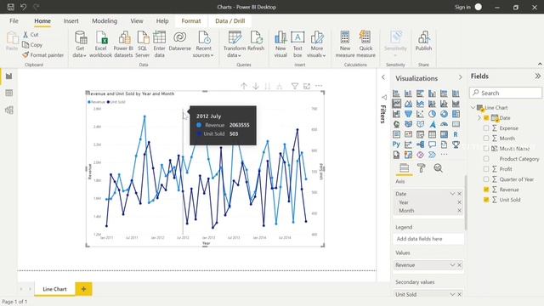This screenshot has height=306, width=544.
Task: Remove Year from the Date axis
Action: pyautogui.click(x=459, y=202)
